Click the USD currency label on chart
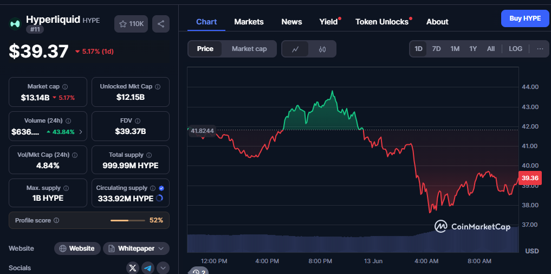 click(x=532, y=251)
